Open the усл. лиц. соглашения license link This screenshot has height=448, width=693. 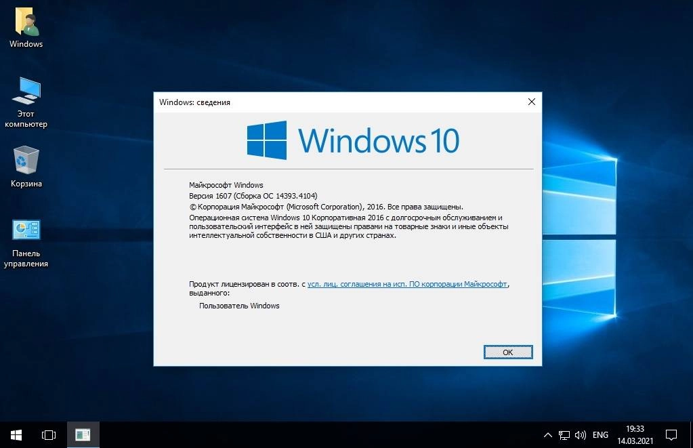(407, 284)
